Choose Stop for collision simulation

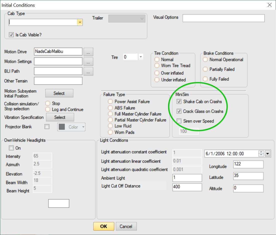(x=48, y=103)
